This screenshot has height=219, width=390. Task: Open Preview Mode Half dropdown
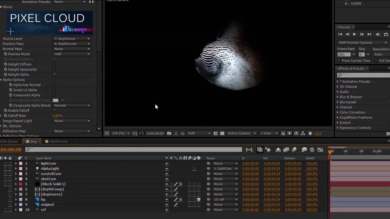(x=72, y=54)
